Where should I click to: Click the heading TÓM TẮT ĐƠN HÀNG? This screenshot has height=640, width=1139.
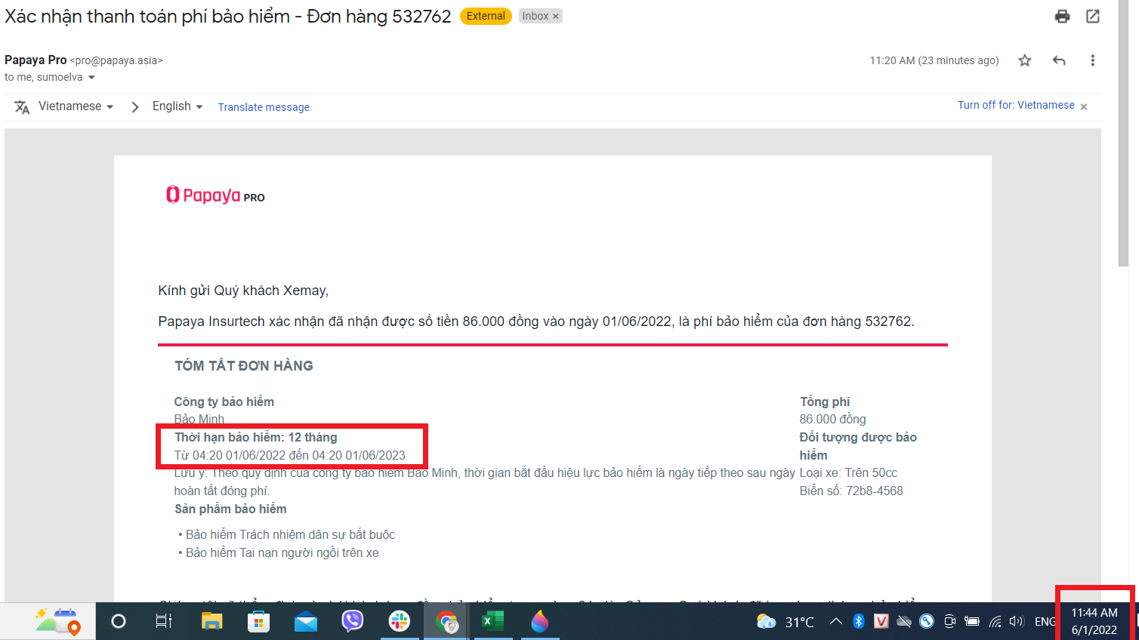point(244,366)
